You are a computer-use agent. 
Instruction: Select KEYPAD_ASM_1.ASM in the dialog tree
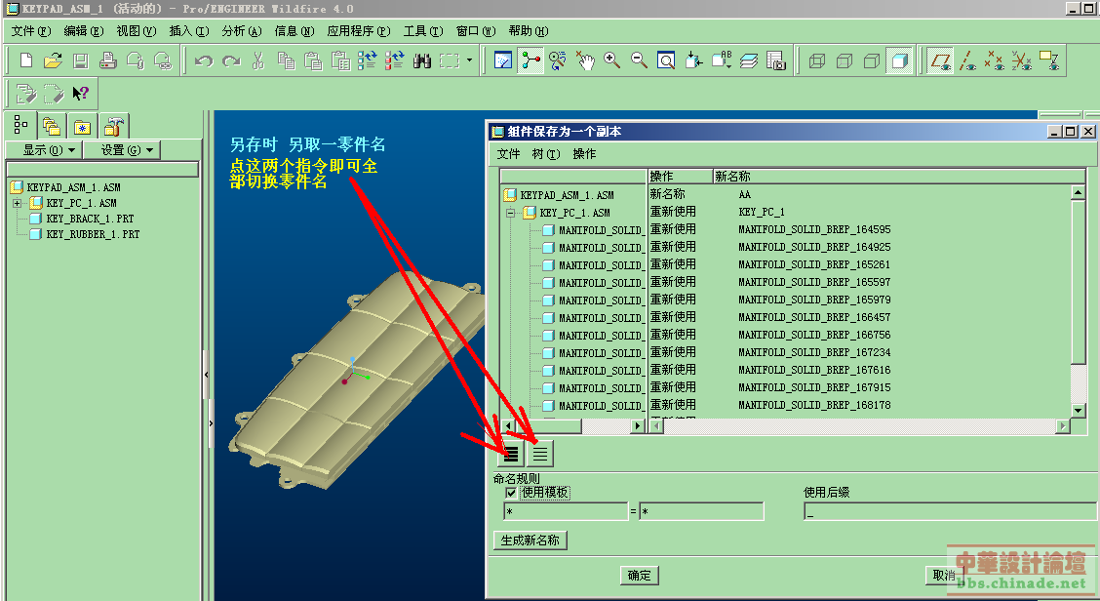567,195
